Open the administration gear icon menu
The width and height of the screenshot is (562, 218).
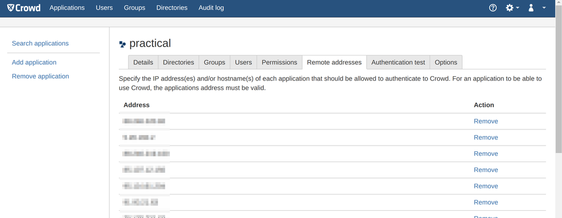509,8
